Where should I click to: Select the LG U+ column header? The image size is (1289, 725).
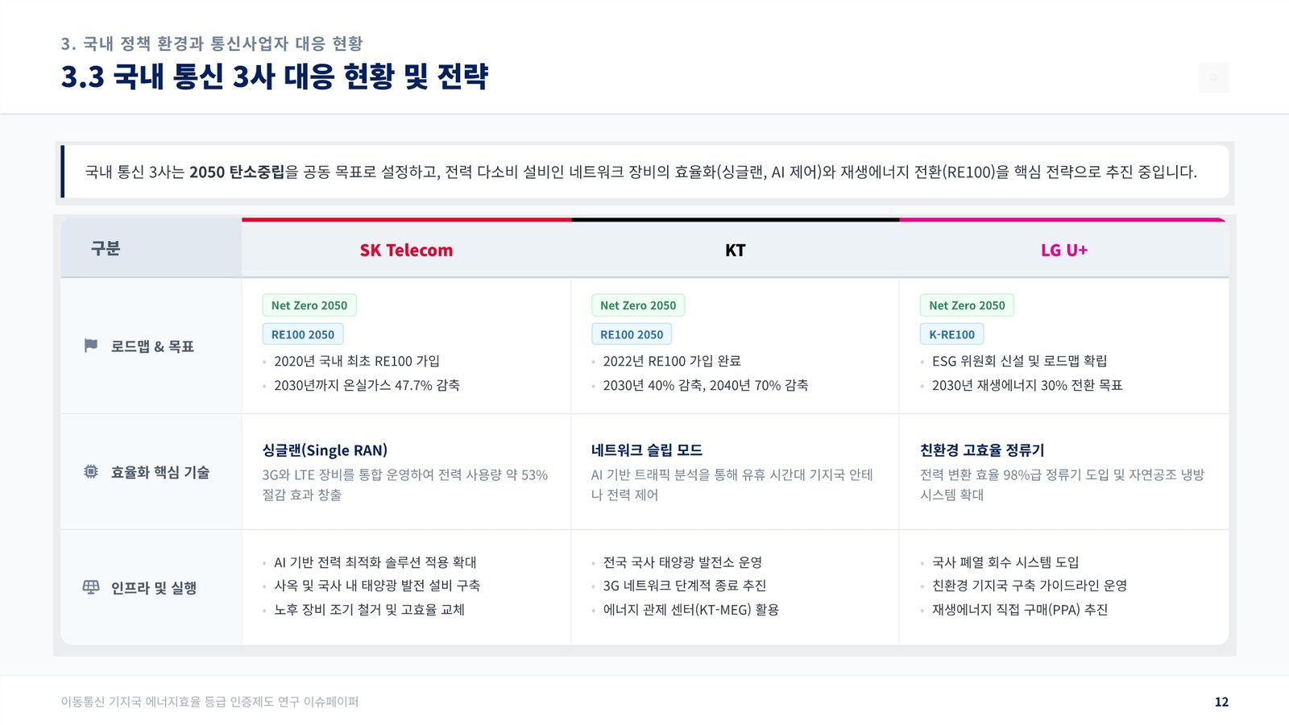[1063, 250]
